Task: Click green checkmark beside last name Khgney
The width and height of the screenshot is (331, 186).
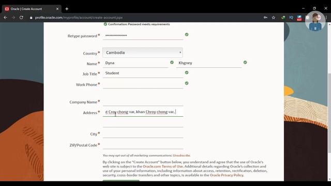Action: [245, 63]
